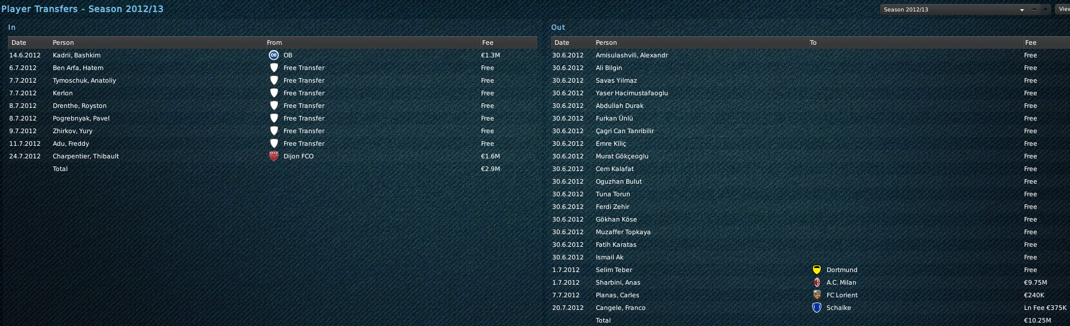Image resolution: width=1070 pixels, height=326 pixels.
Task: Sort Out table by Date column
Action: pyautogui.click(x=572, y=42)
